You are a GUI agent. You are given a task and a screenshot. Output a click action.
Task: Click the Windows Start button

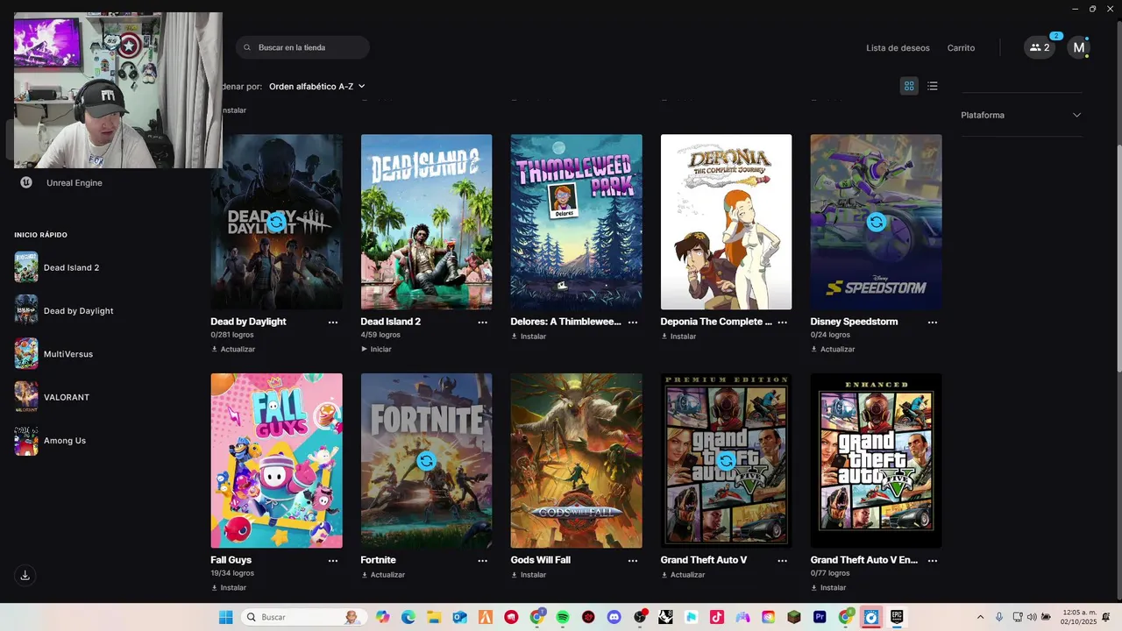(225, 617)
